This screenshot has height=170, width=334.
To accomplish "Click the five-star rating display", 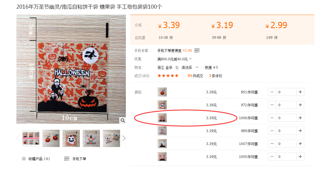I will click(x=168, y=76).
